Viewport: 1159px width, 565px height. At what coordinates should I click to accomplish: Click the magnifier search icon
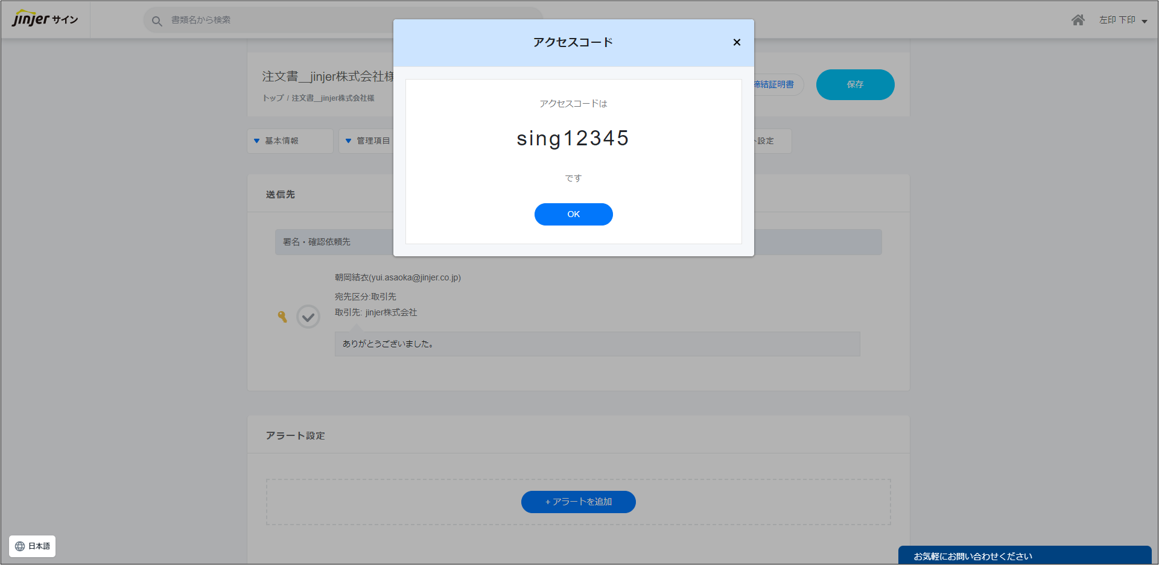click(x=157, y=21)
